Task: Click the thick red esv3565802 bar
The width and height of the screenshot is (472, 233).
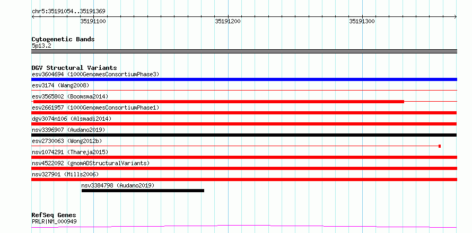Action: click(218, 102)
